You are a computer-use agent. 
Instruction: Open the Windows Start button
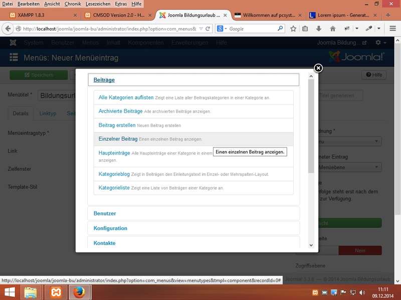10,292
